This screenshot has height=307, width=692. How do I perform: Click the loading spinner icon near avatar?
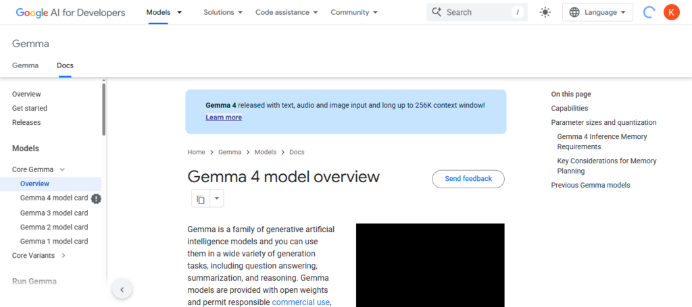coord(648,12)
